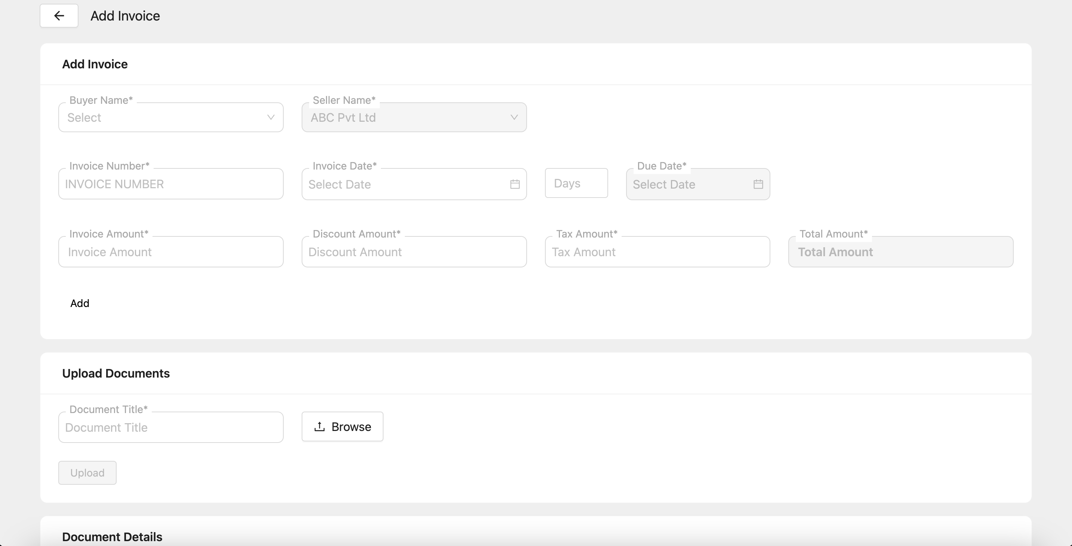Select the Tax Amount input
This screenshot has width=1072, height=546.
pos(657,252)
